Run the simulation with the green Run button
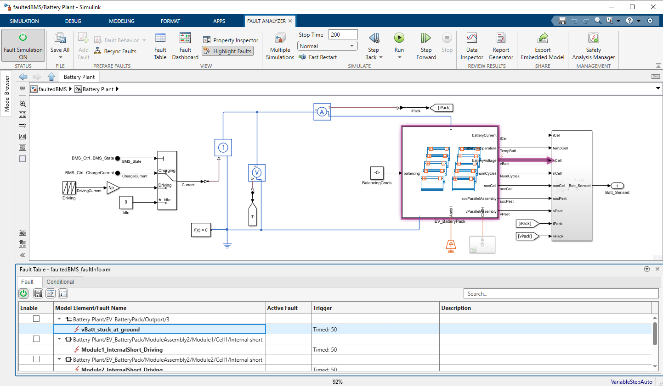 point(399,38)
